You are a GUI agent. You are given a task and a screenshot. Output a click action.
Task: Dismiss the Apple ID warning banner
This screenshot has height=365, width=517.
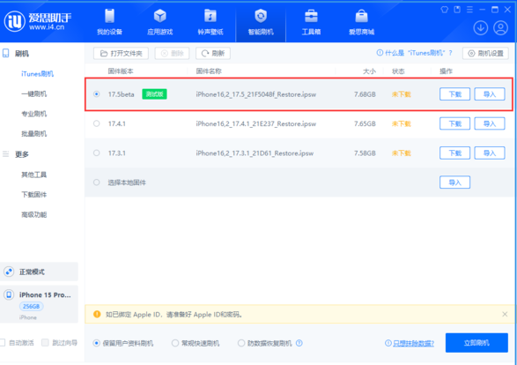coord(505,314)
